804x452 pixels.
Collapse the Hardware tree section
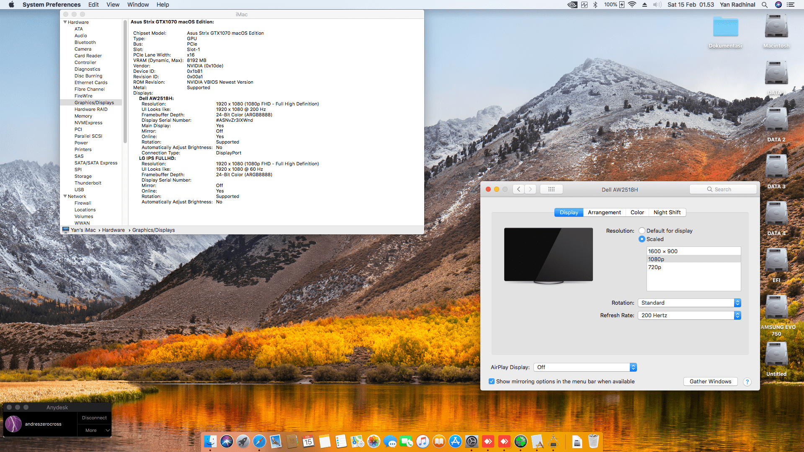click(65, 22)
